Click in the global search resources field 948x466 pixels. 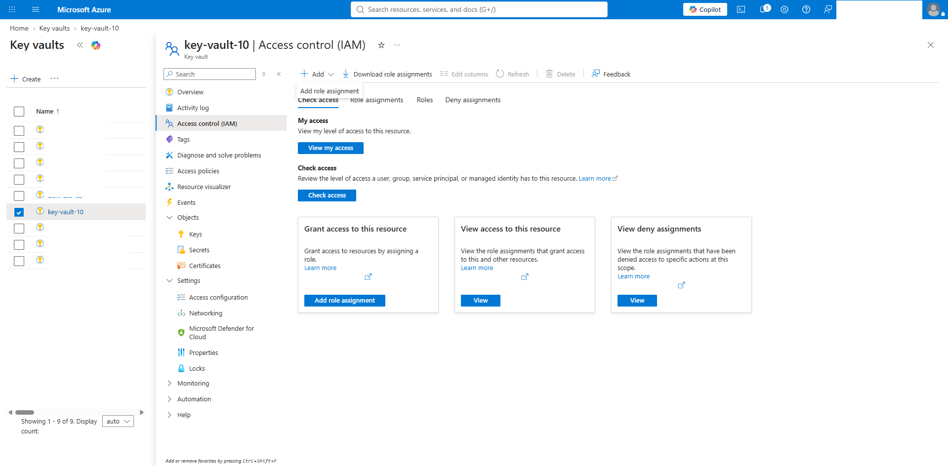point(479,9)
